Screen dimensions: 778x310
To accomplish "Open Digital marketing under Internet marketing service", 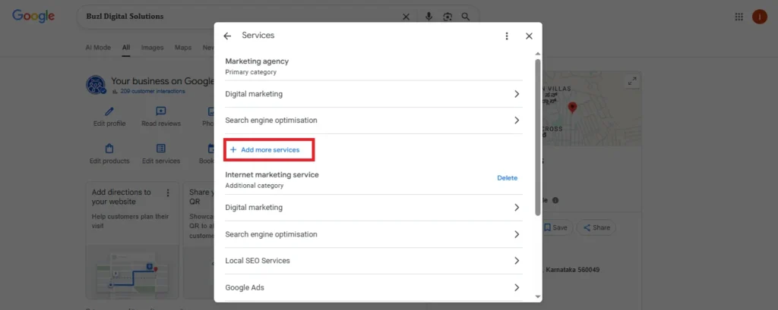I will (x=374, y=208).
